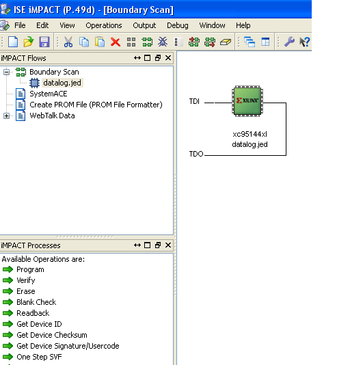Click the red X Delete icon
350x365 pixels.
click(116, 42)
